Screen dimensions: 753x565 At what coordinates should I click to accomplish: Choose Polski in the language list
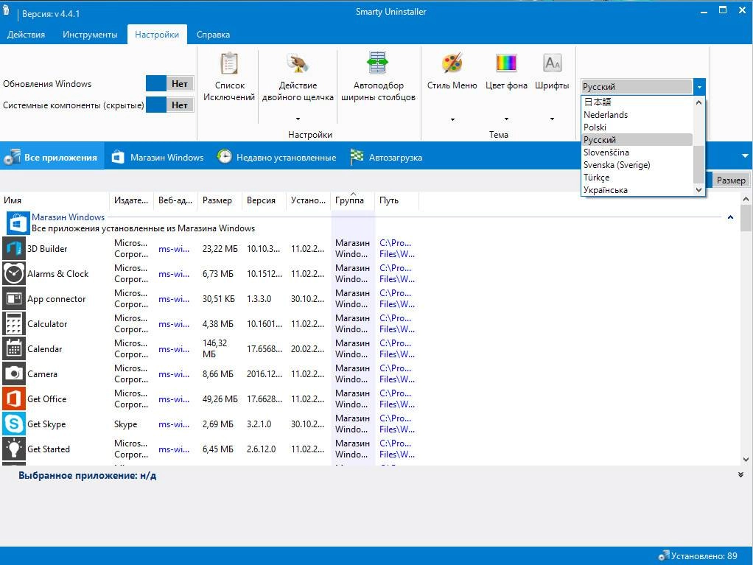pos(637,127)
